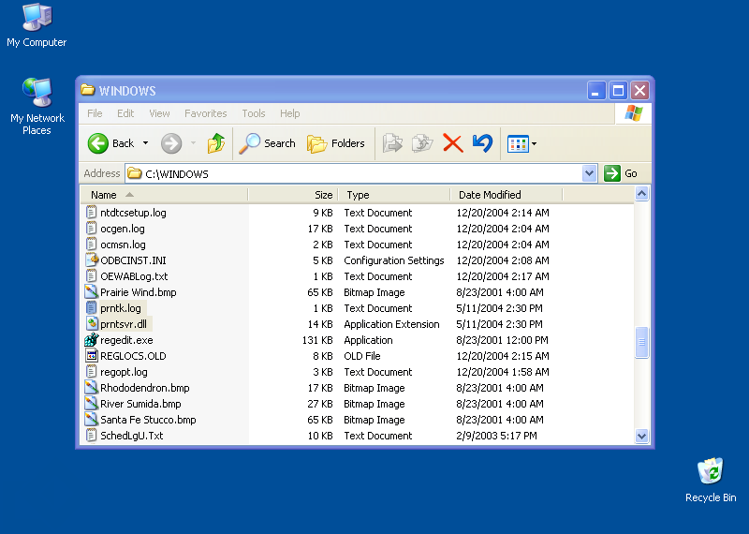Click the red Delete X icon
The image size is (749, 534).
(x=452, y=143)
